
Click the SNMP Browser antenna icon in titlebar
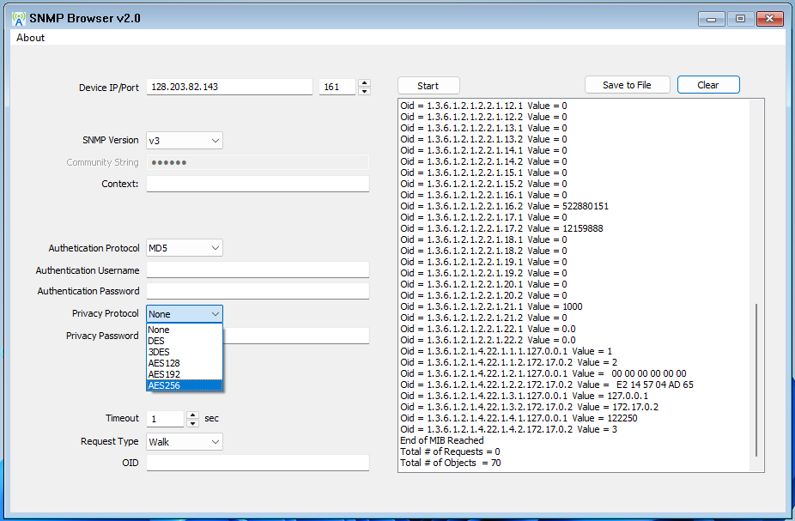(x=19, y=18)
